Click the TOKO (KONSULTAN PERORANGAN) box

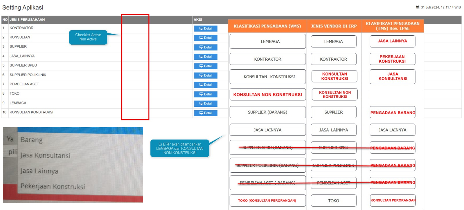(x=268, y=200)
